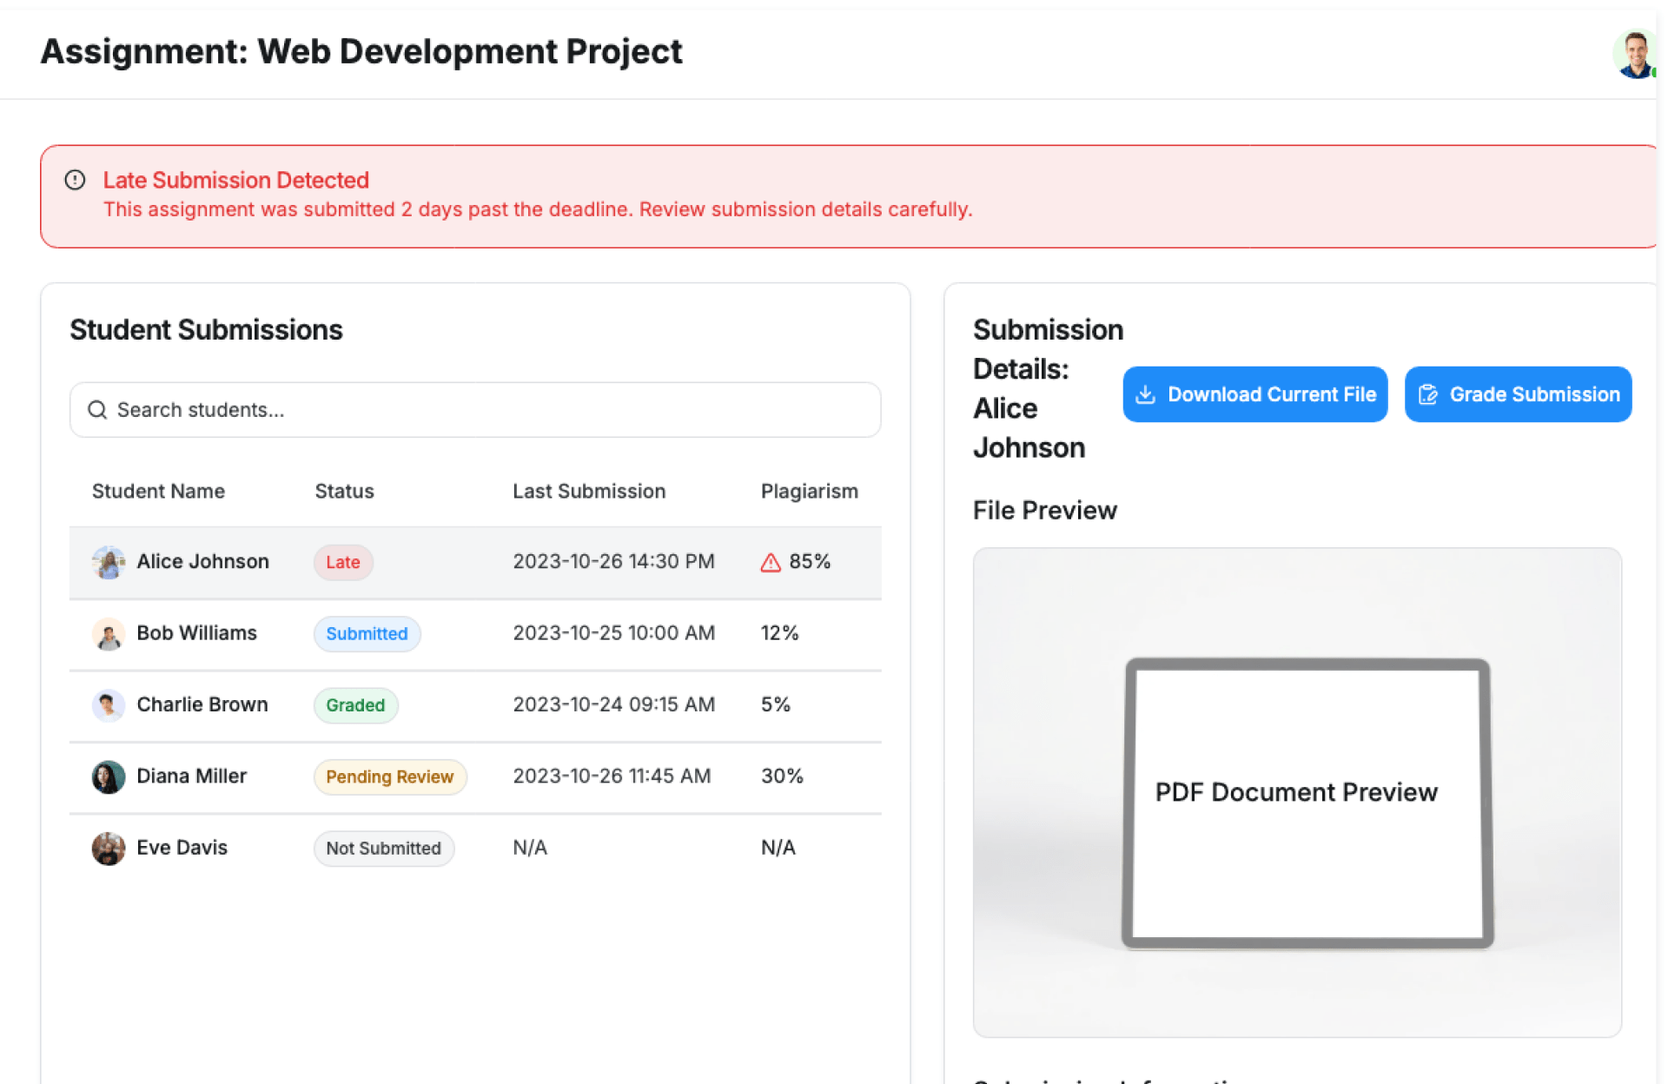1668x1084 pixels.
Task: Sort by Plagiarism column header
Action: point(809,492)
